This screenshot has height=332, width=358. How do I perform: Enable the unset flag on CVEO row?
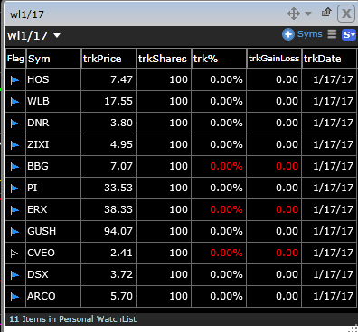click(14, 254)
